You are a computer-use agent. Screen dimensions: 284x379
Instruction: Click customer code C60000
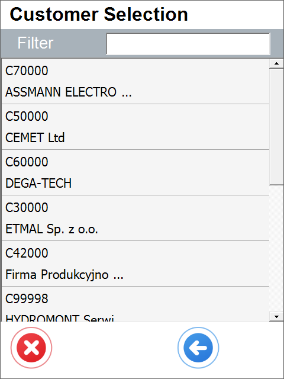27,162
